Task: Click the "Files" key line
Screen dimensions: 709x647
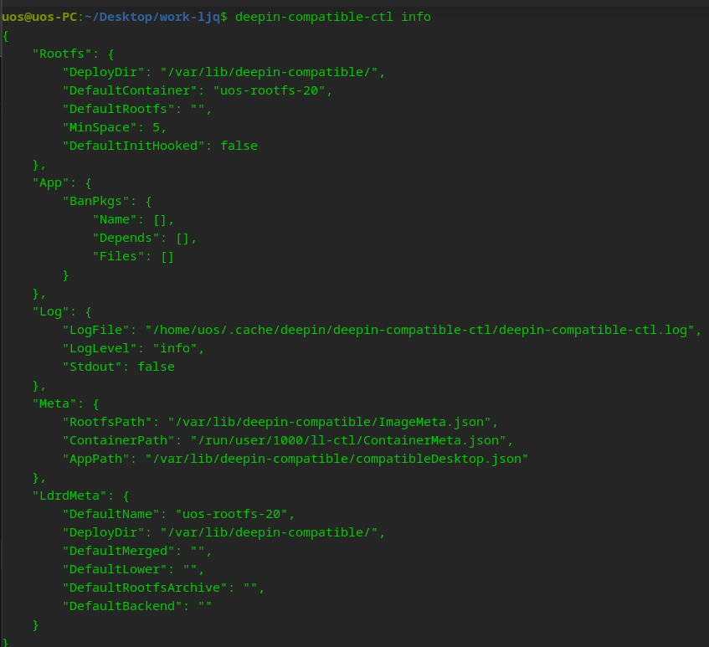Action: click(x=133, y=256)
